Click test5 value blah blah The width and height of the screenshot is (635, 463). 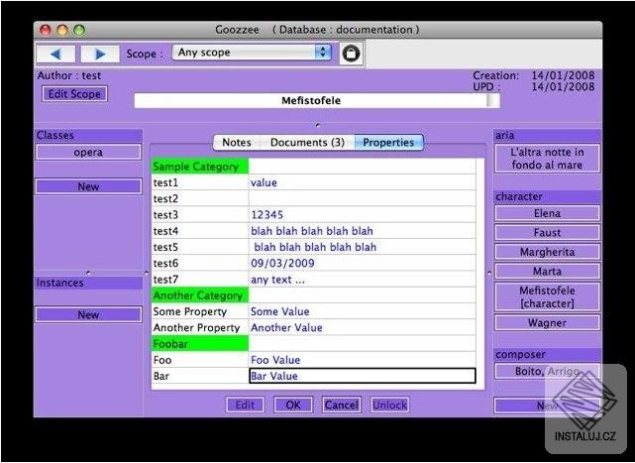363,247
